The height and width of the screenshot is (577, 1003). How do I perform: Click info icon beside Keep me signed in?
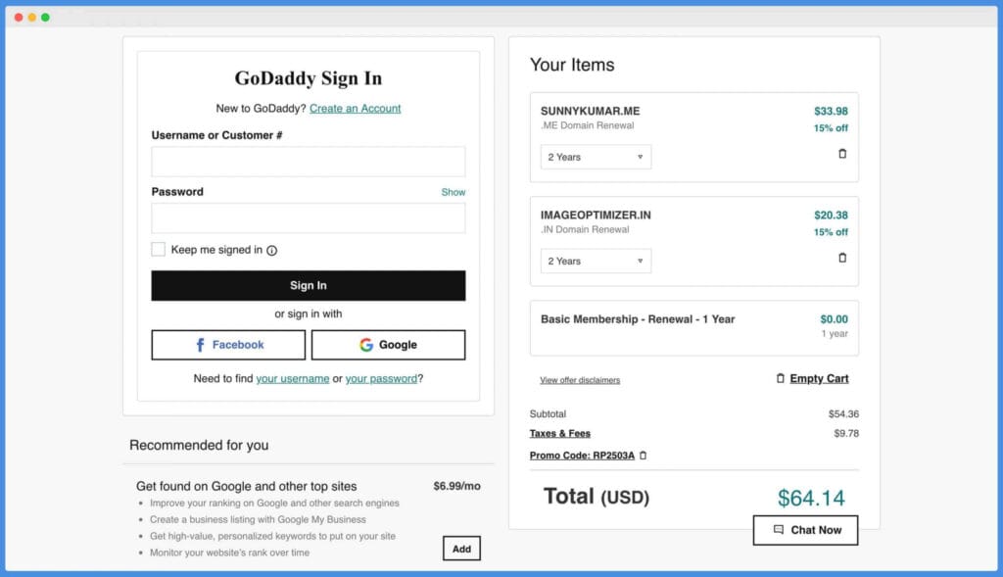point(272,250)
